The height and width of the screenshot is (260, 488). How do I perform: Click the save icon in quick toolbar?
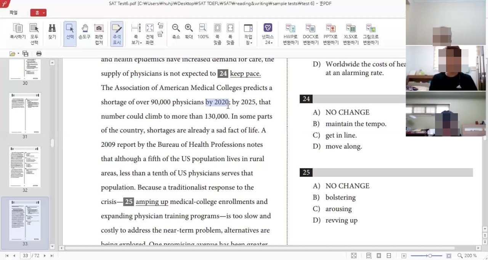25,54
